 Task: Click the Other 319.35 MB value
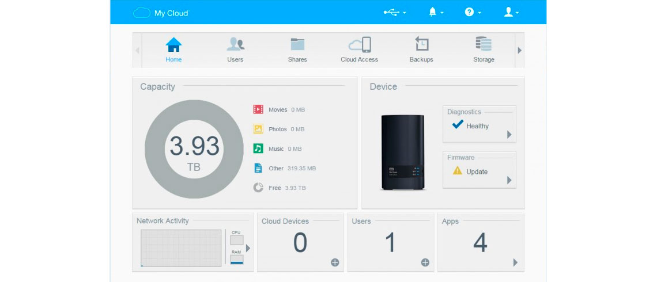pyautogui.click(x=301, y=168)
